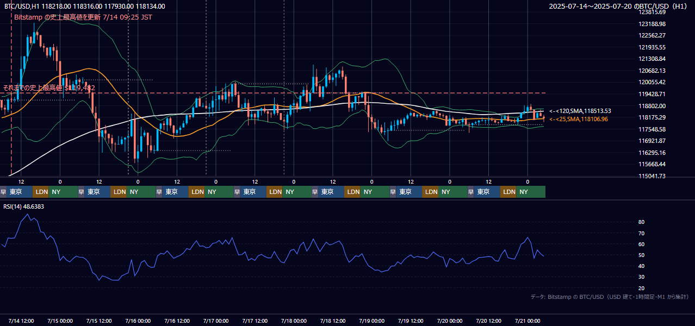This screenshot has height=326, width=695.
Task: Click the 120 SMA label reading 118513.53
Action: [580, 111]
